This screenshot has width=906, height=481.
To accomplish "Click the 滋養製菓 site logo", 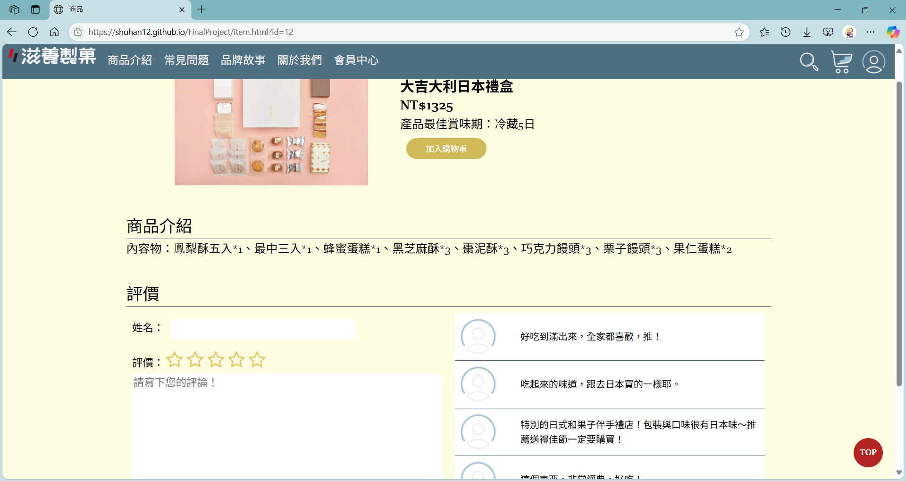I will point(52,57).
